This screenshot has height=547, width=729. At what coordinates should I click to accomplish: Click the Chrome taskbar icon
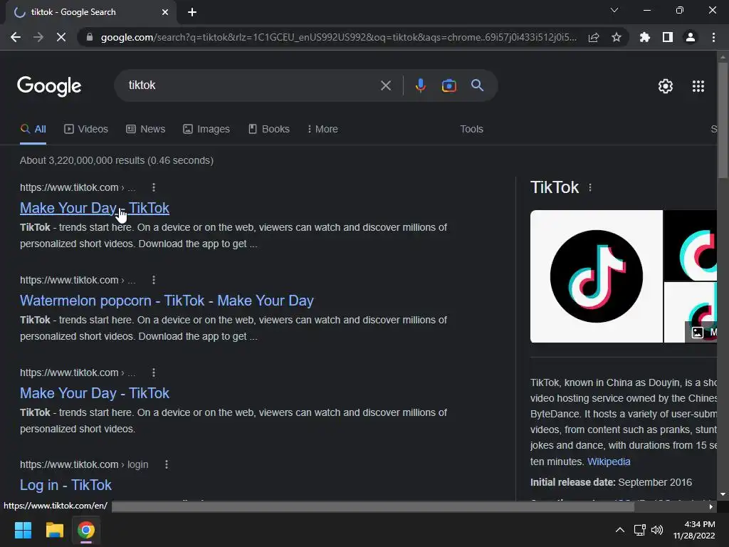click(x=86, y=530)
